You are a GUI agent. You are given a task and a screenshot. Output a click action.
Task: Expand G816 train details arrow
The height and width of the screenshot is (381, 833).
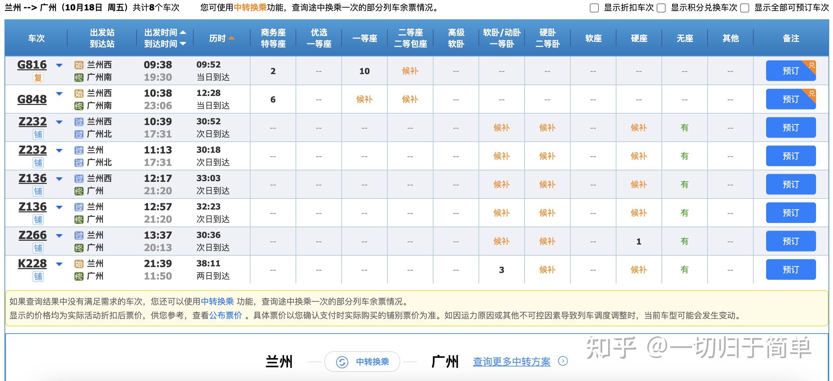click(x=59, y=65)
